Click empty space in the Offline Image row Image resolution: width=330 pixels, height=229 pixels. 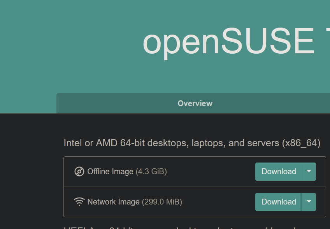pos(211,171)
